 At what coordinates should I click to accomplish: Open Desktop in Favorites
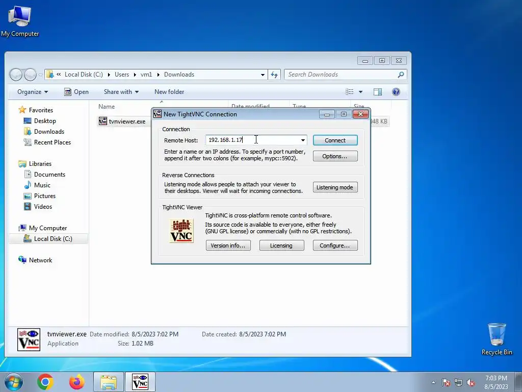(45, 120)
